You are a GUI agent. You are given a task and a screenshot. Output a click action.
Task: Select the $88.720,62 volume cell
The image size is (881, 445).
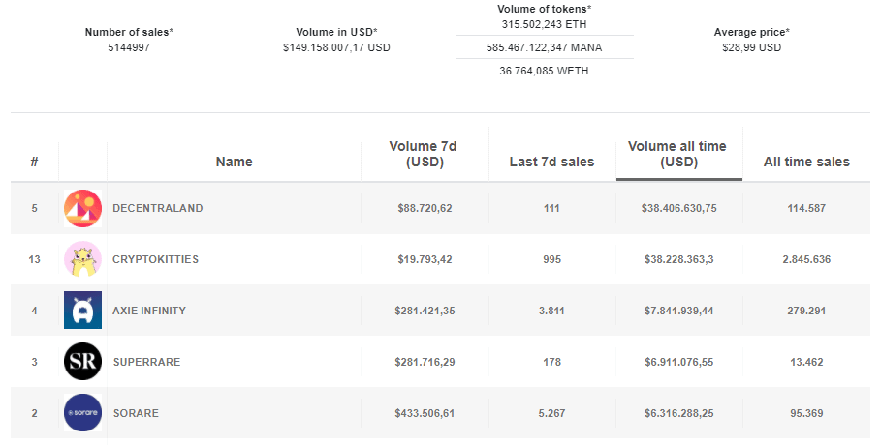pyautogui.click(x=425, y=208)
